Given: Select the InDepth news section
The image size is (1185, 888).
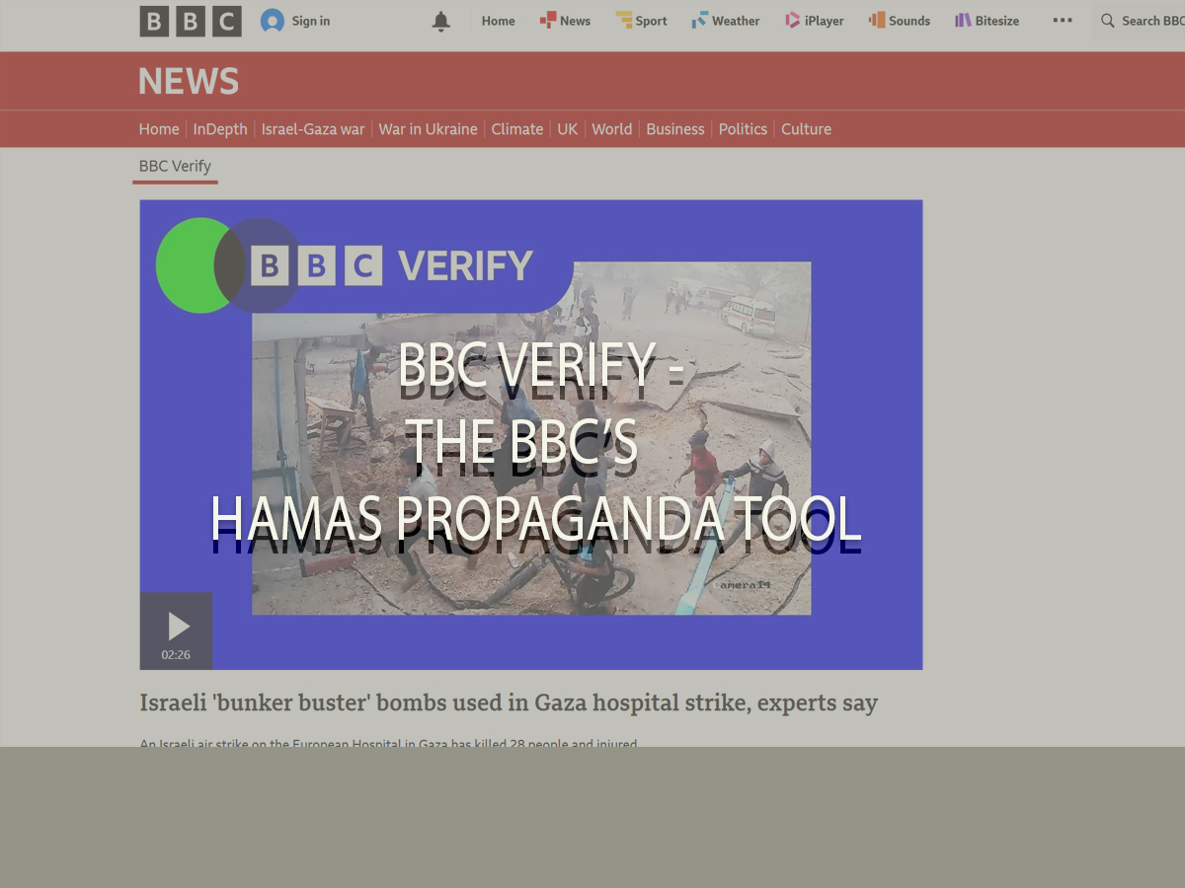Looking at the screenshot, I should (220, 129).
